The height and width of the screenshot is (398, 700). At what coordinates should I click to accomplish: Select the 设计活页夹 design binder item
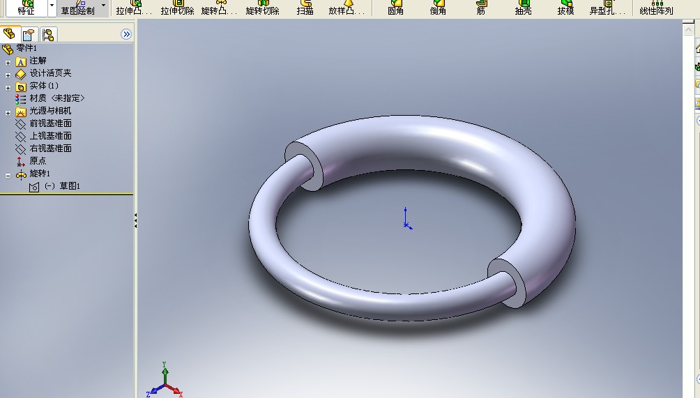43,73
